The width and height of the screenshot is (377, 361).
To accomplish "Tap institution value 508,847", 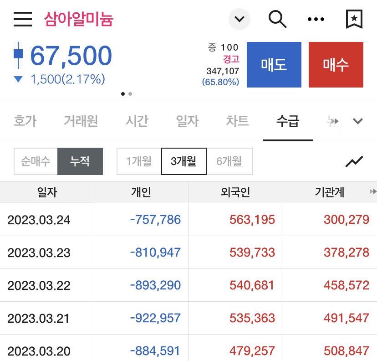I will (x=346, y=351).
